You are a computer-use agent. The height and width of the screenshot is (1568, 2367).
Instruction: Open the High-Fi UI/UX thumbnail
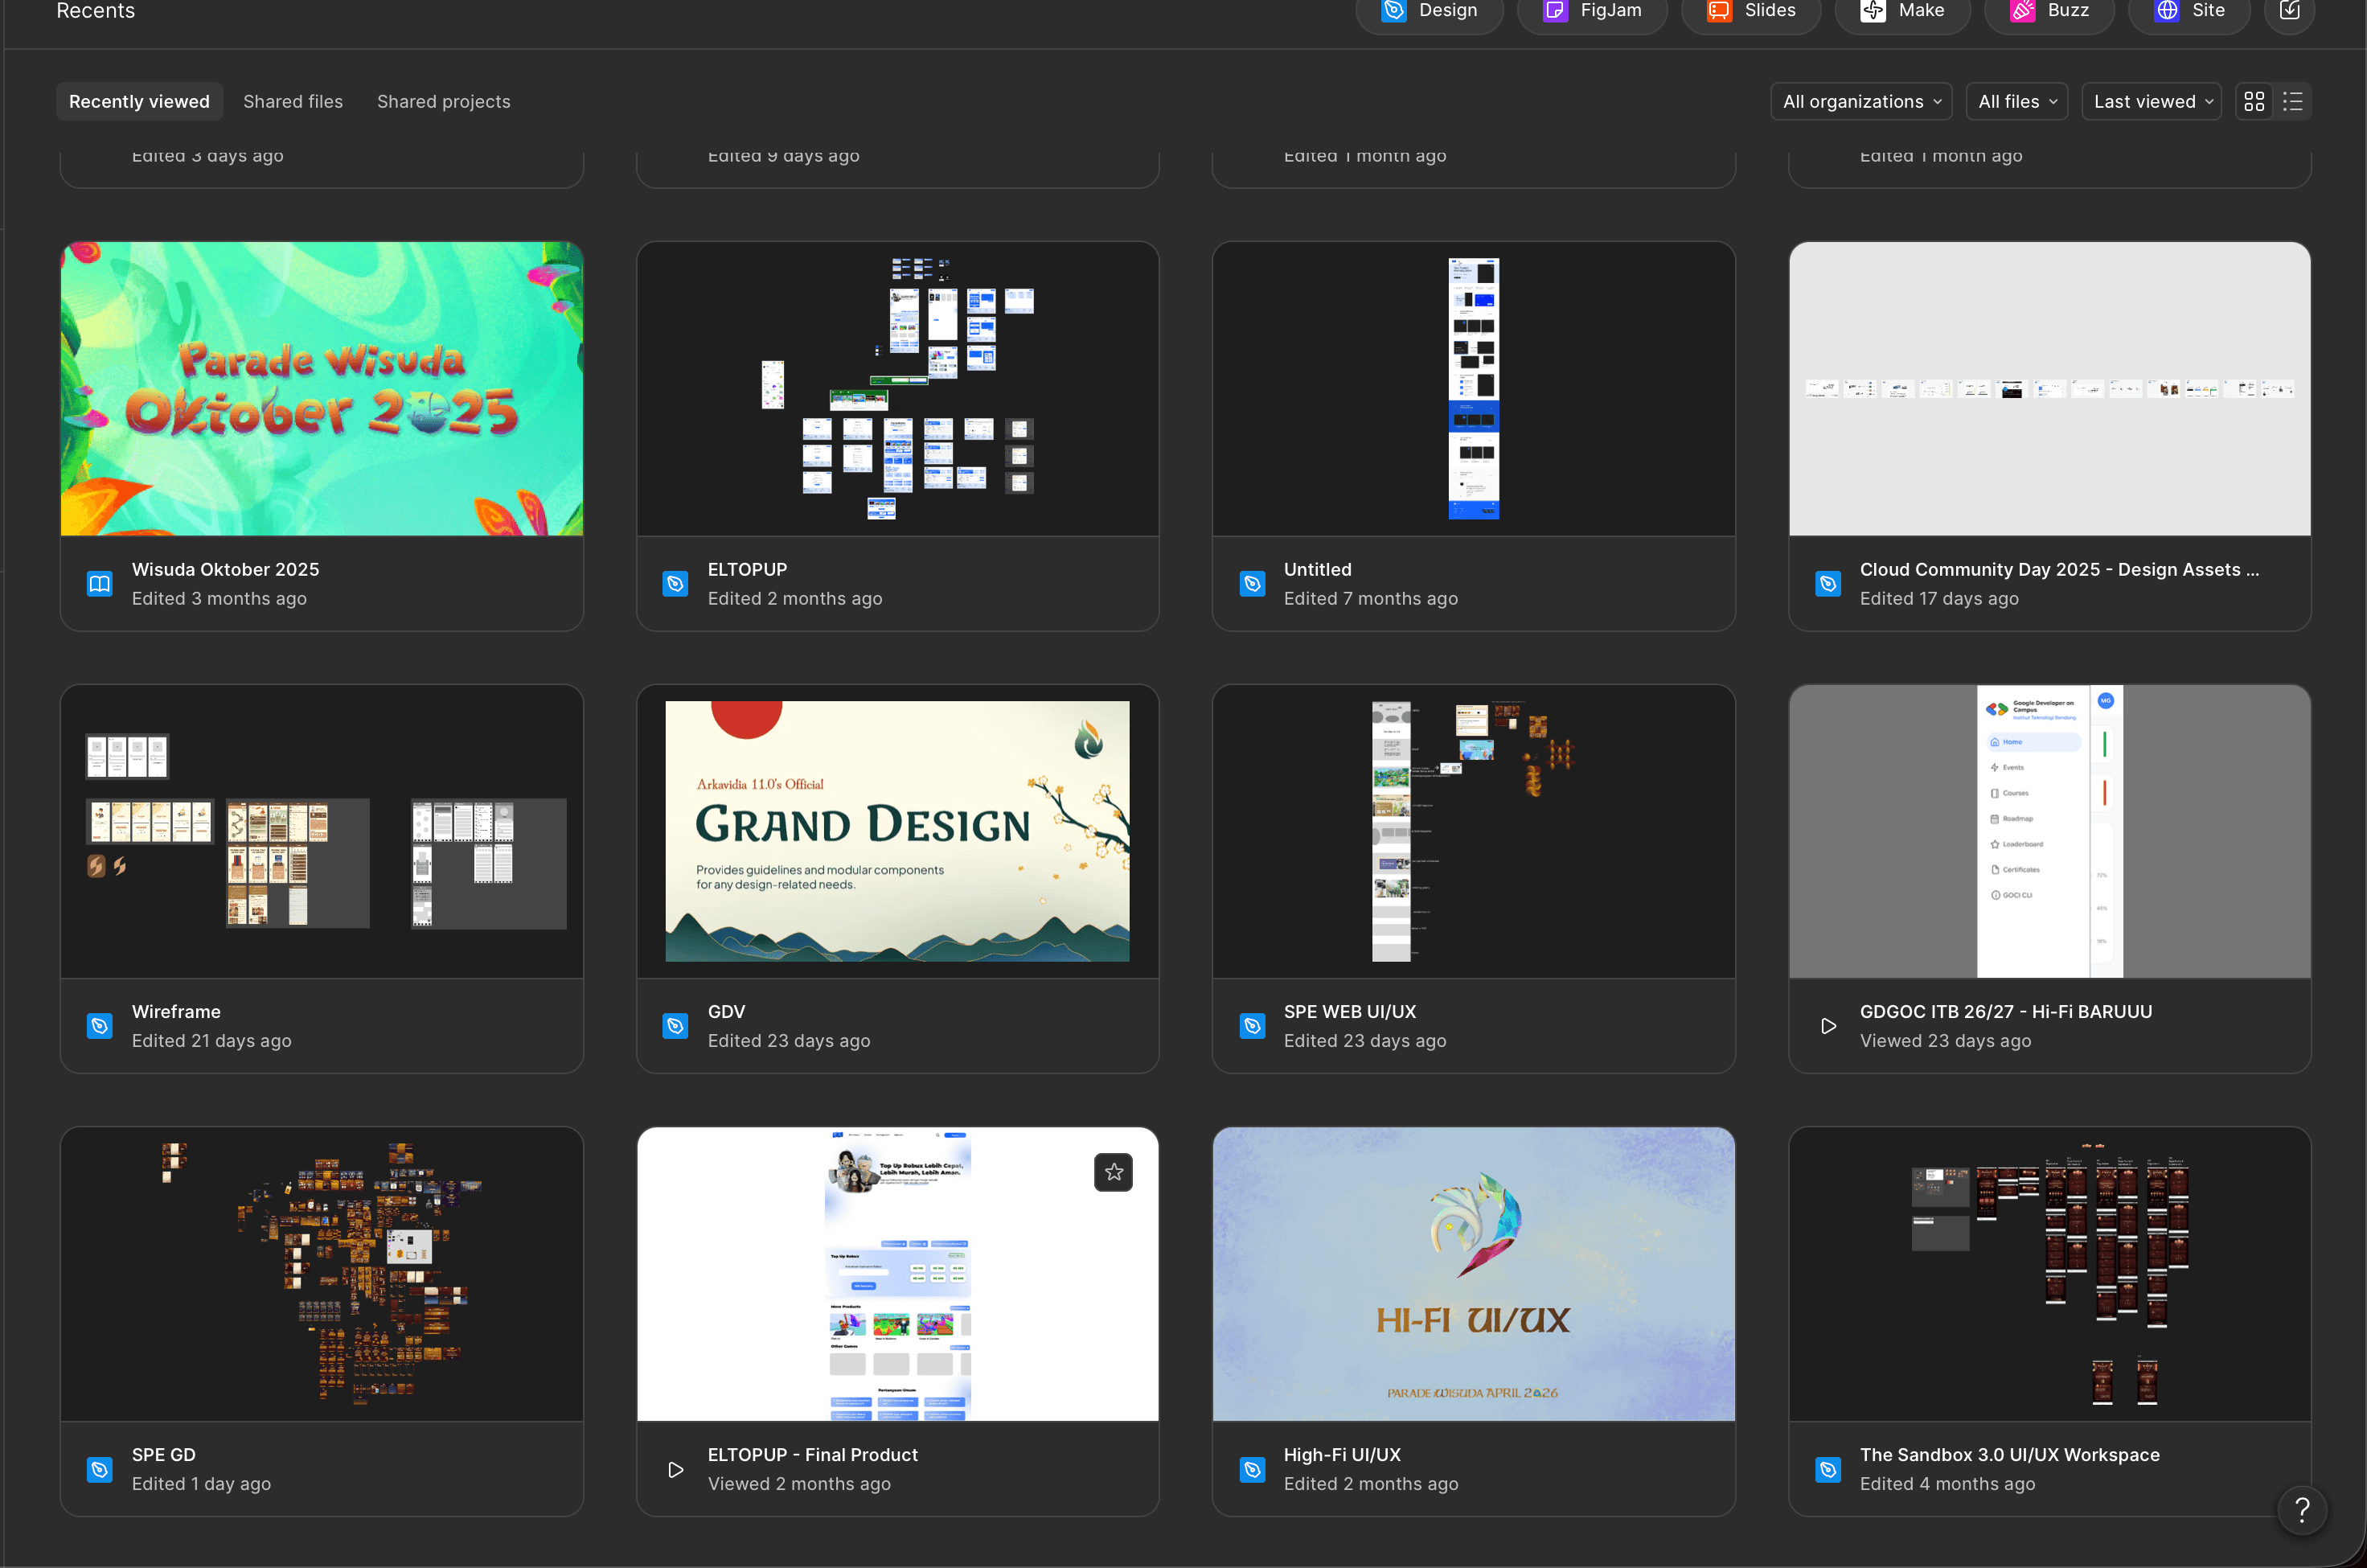(1474, 1274)
